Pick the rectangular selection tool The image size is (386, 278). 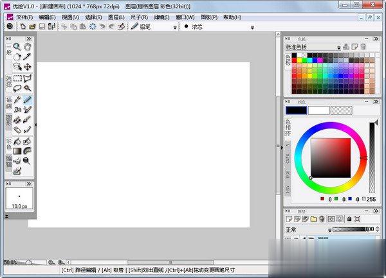pyautogui.click(x=17, y=78)
